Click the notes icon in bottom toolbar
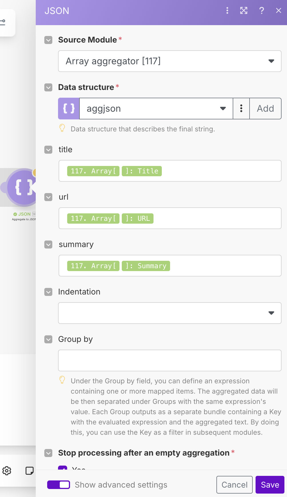Screen dimensions: 287x497 (29, 470)
